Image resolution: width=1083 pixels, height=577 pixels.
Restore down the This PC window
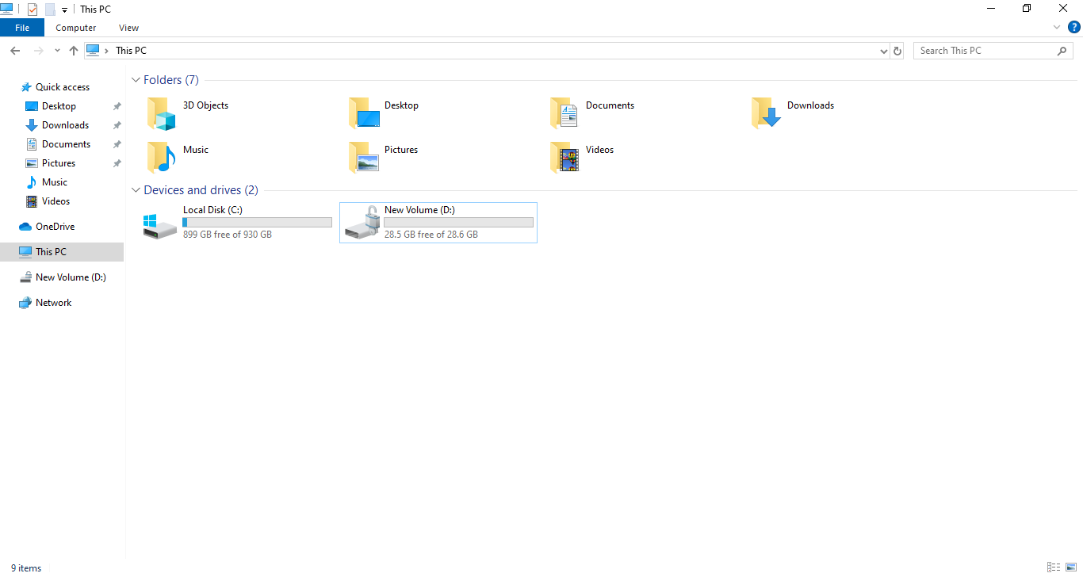(x=1027, y=9)
